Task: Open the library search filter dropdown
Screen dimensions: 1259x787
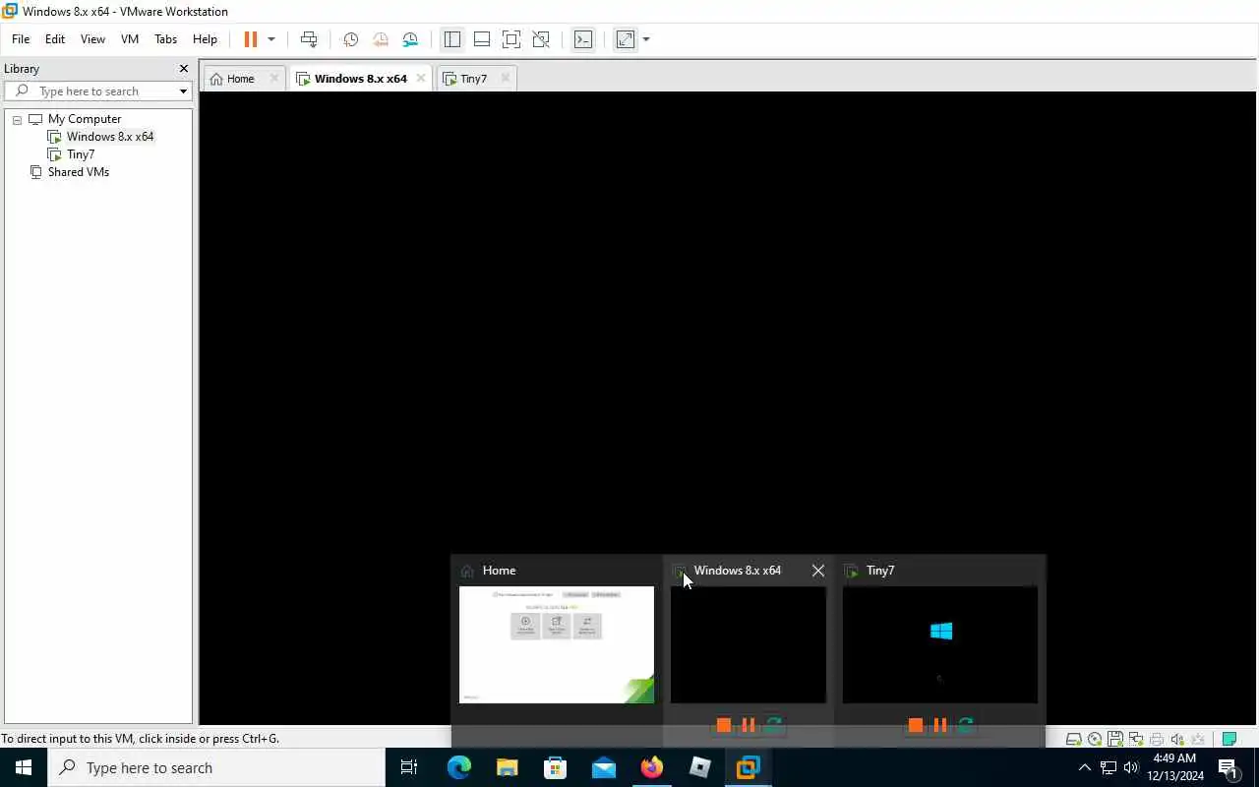Action: (183, 91)
